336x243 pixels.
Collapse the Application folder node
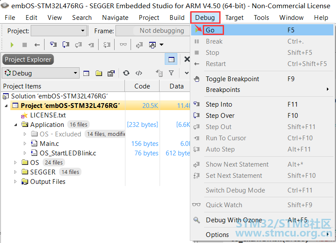16,125
